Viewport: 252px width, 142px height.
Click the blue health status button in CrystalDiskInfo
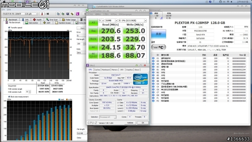(x=158, y=34)
